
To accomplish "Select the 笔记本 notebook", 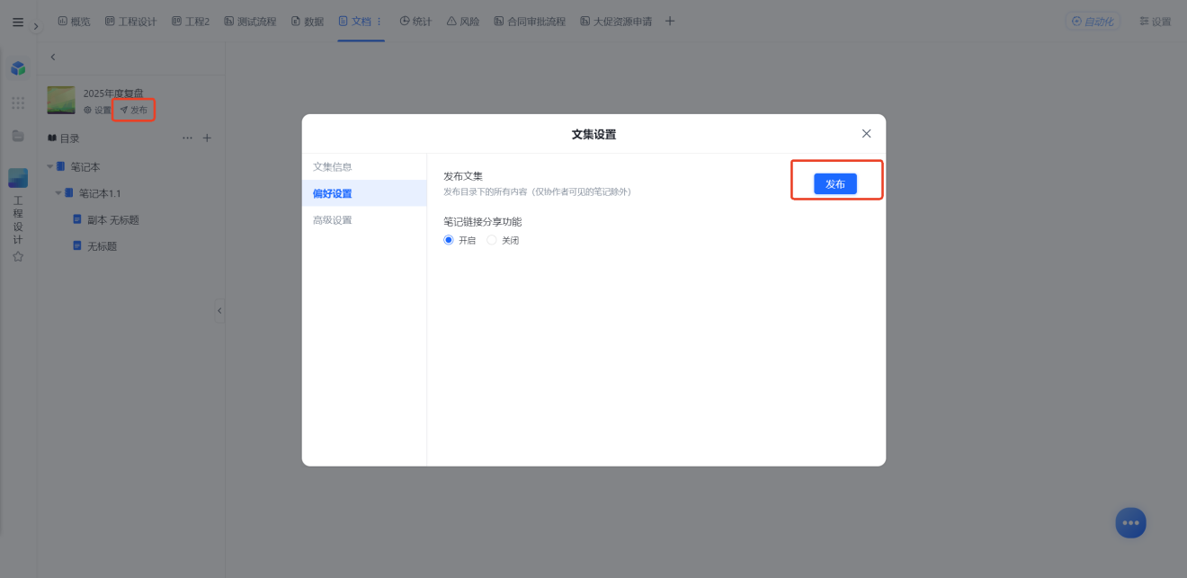I will click(85, 167).
